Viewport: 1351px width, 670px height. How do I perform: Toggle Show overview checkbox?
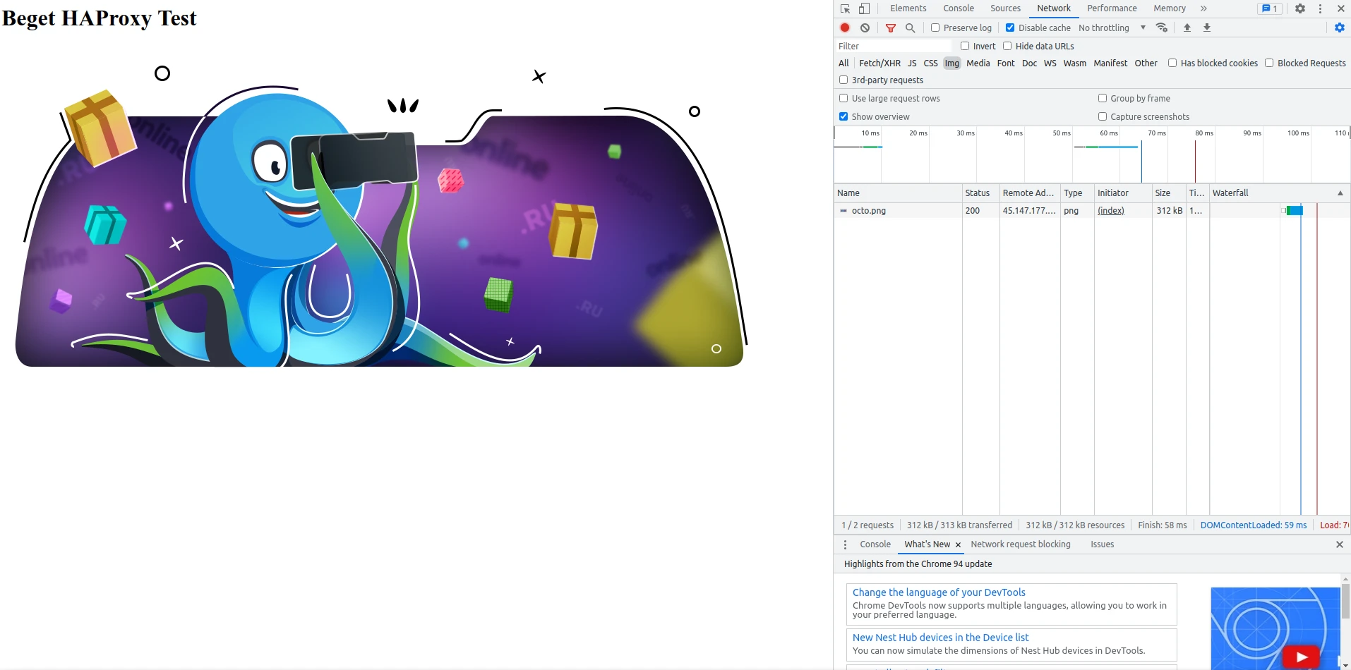[843, 116]
